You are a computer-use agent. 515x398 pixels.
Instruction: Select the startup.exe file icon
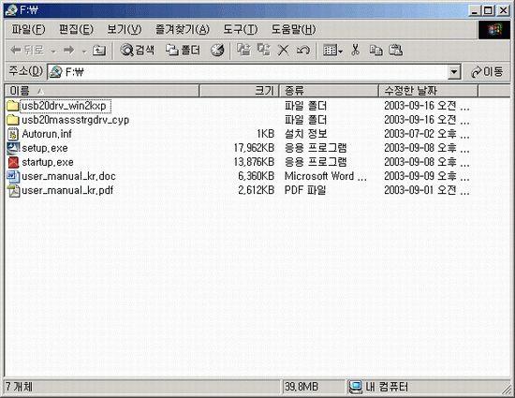click(13, 162)
